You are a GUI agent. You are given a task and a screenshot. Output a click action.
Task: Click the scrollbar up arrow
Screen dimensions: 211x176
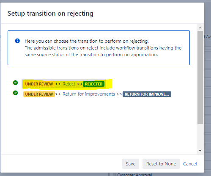click(200, 27)
